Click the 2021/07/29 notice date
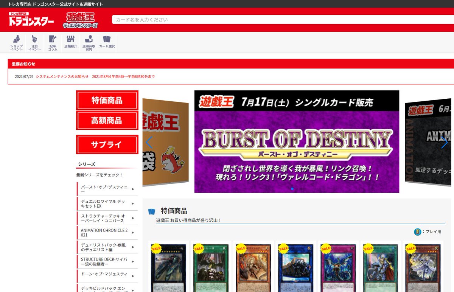Screen dimensions: 454x292 tap(24, 76)
